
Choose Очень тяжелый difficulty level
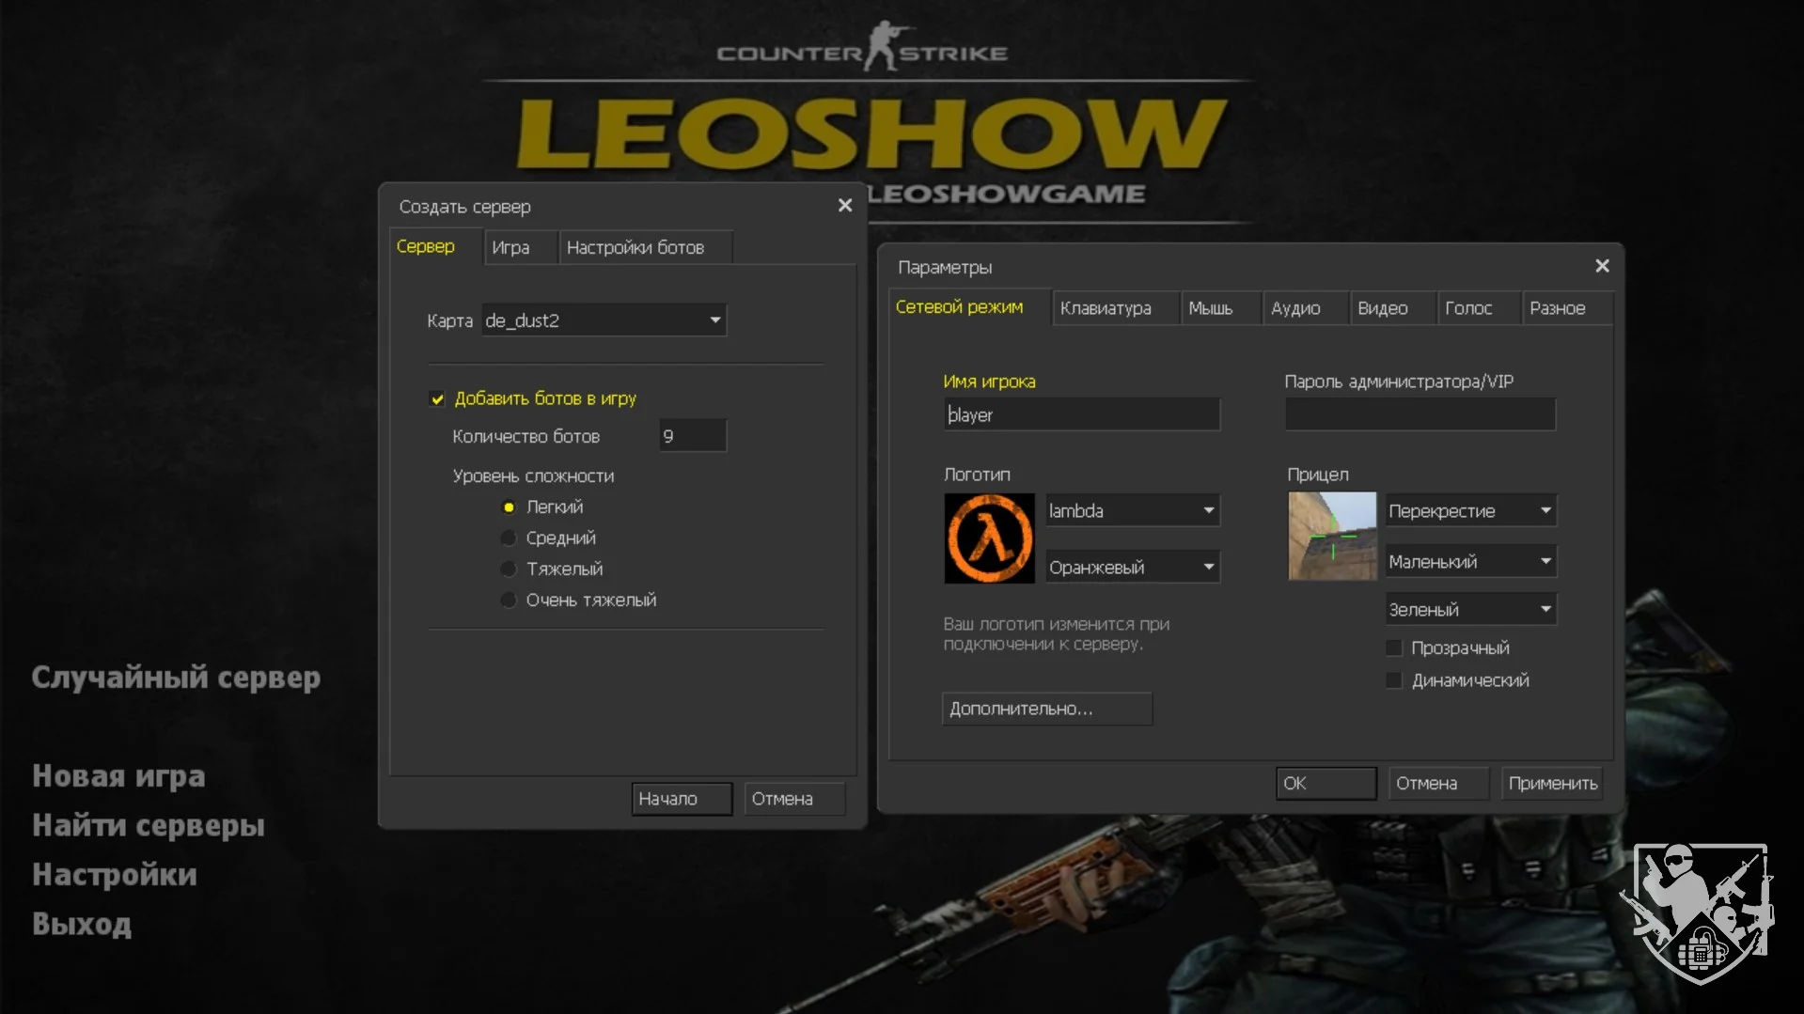point(509,601)
